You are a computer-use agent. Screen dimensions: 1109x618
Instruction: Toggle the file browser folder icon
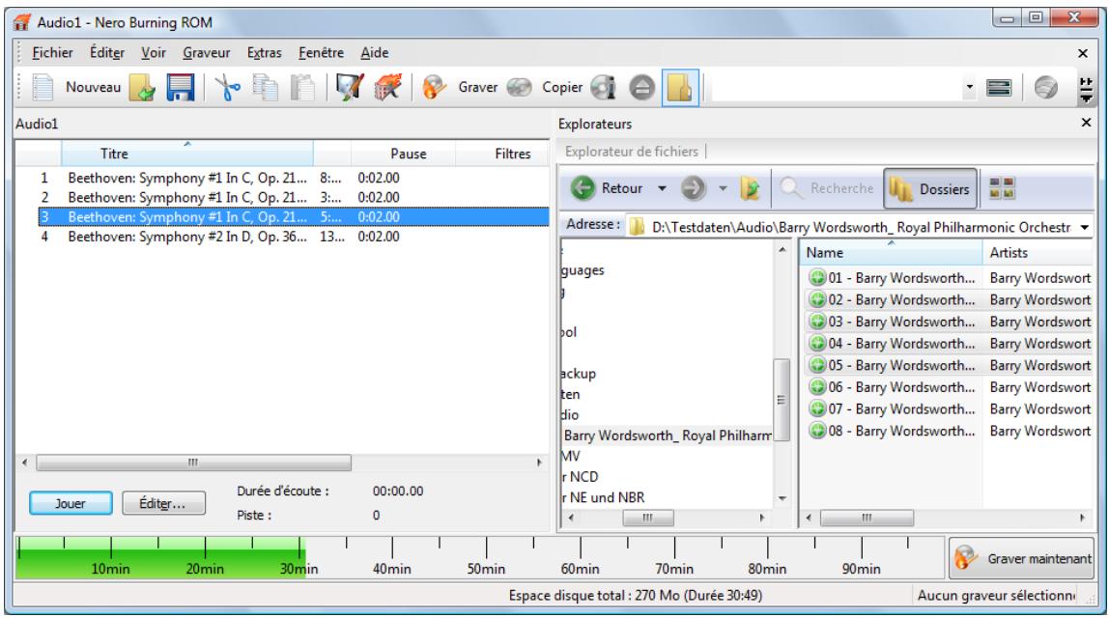(680, 88)
